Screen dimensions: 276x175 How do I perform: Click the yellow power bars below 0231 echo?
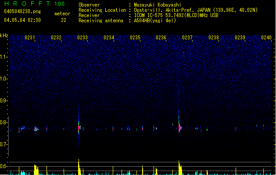coord(36,170)
